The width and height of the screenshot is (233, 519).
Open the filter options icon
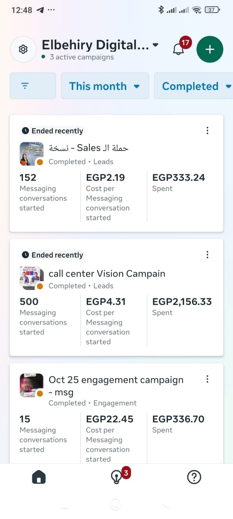[33, 86]
